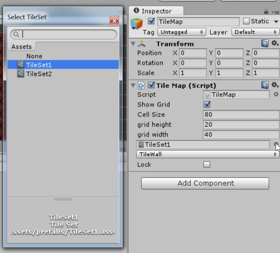
Task: Select the Assets tab in Select TileSet
Action: click(x=22, y=47)
